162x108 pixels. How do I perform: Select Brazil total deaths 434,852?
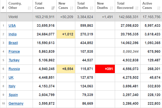pos(86,43)
